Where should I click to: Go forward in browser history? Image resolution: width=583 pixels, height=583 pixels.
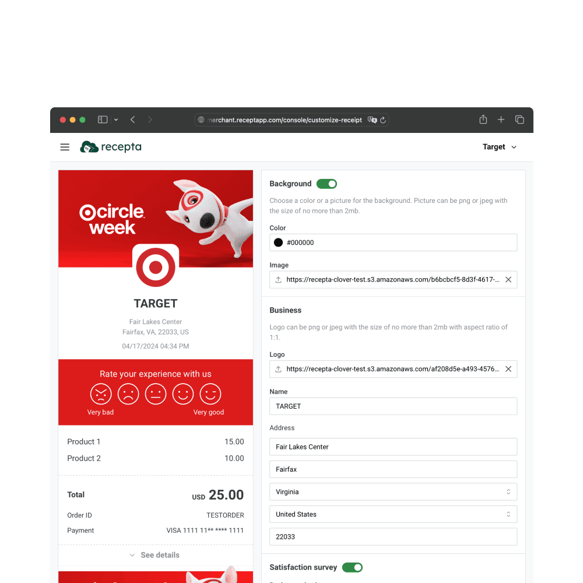point(150,120)
